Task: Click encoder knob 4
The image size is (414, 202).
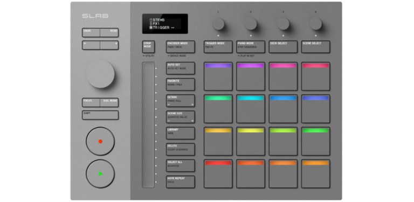Action: 315,24
